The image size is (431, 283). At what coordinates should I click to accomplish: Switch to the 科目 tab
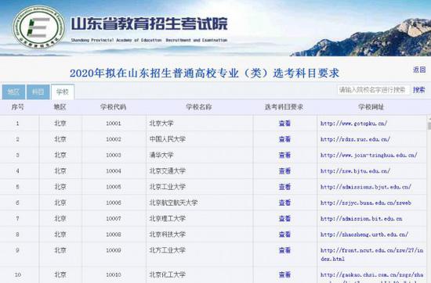38,92
